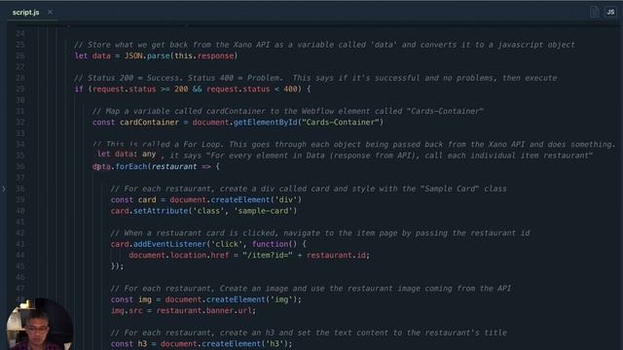This screenshot has width=623, height=350.
Task: Click the 'forEach' method name
Action: click(x=131, y=166)
